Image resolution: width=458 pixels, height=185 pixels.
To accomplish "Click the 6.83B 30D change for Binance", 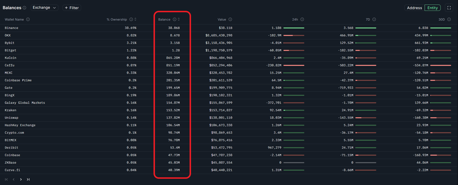I will [x=423, y=28].
